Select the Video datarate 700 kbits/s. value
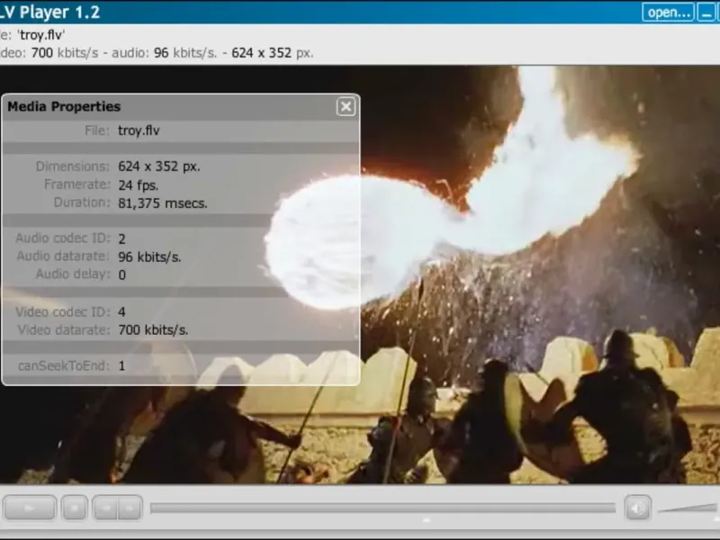The height and width of the screenshot is (540, 720). coord(153,329)
